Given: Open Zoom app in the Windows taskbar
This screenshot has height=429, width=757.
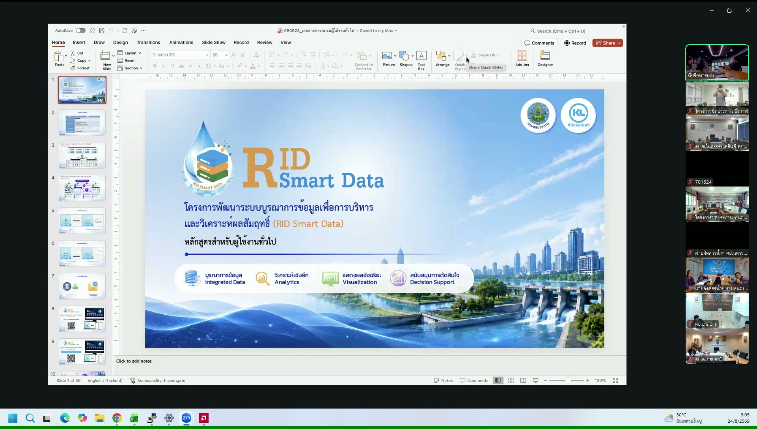Looking at the screenshot, I should [x=186, y=418].
